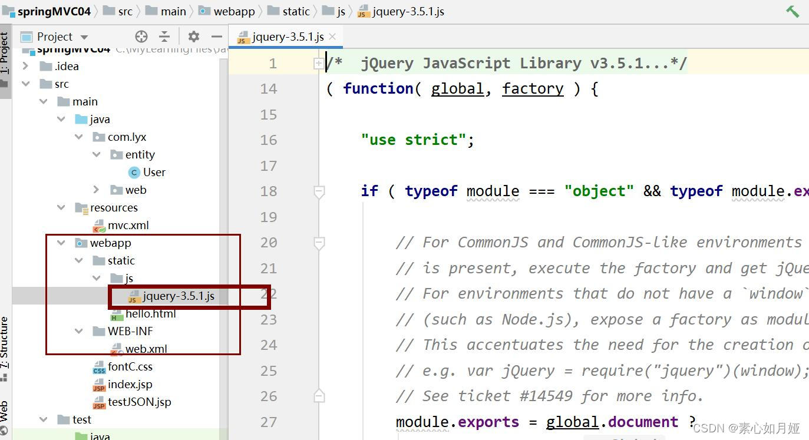The image size is (809, 440).
Task: Collapse the test folder arrow
Action: (44, 419)
